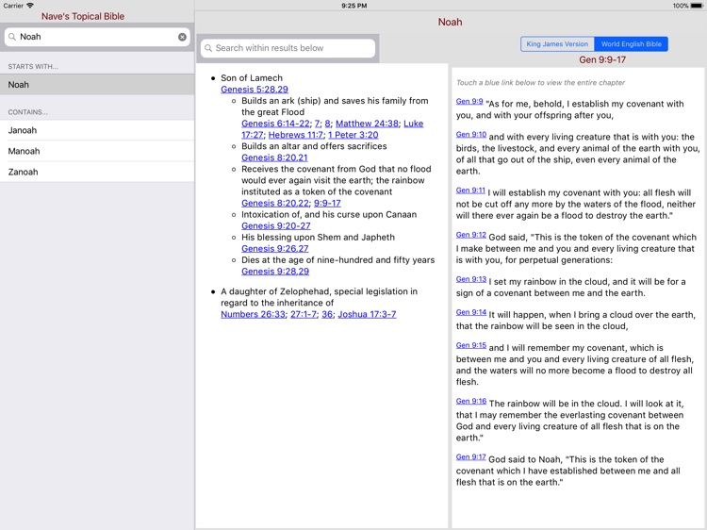The width and height of the screenshot is (707, 530).
Task: Click the Nave's Topical Bible title
Action: [x=83, y=17]
